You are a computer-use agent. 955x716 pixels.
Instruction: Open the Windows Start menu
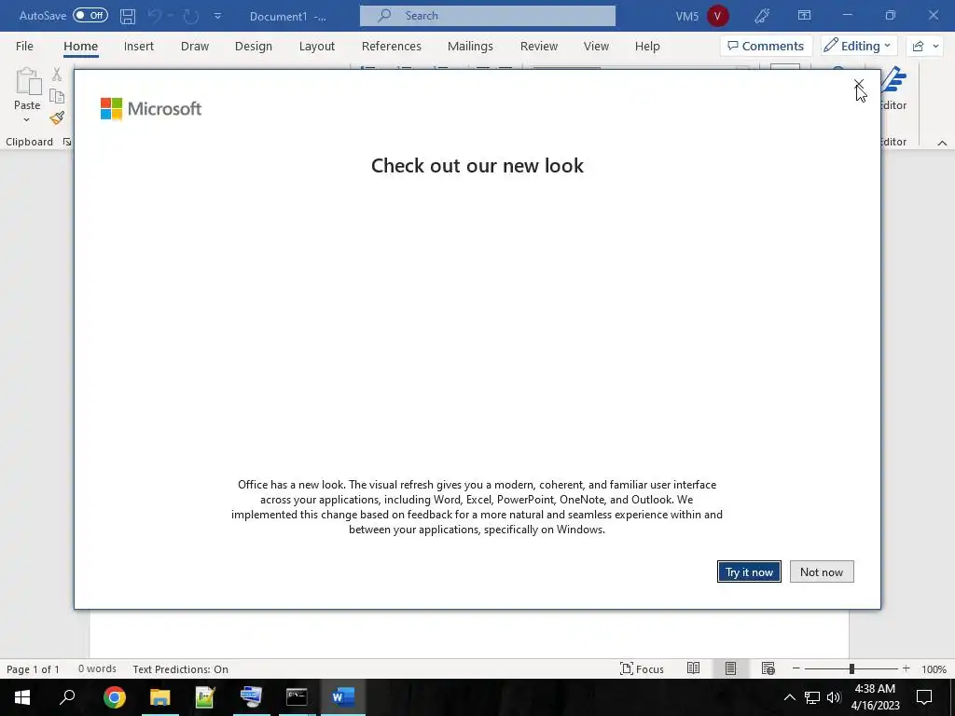22,697
